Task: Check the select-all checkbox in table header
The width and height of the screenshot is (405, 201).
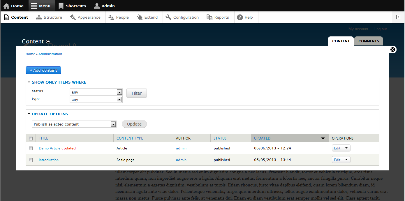Action: tap(31, 138)
